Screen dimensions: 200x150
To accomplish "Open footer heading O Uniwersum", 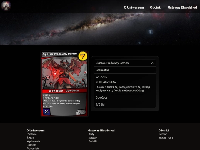I will 36,130.
